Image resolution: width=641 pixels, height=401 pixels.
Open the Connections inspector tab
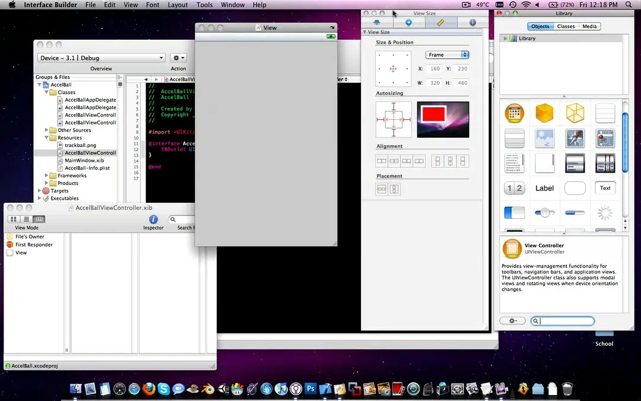pos(408,23)
